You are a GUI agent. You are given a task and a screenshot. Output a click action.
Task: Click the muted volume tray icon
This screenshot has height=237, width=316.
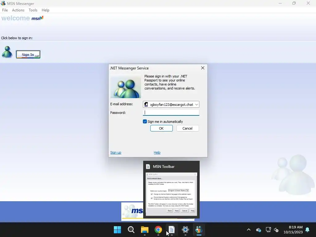[x=276, y=230]
